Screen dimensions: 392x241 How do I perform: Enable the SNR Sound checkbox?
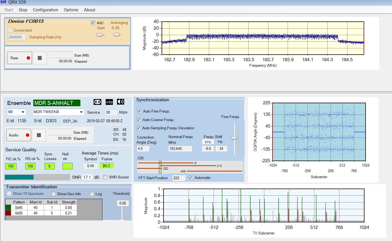tap(105, 177)
